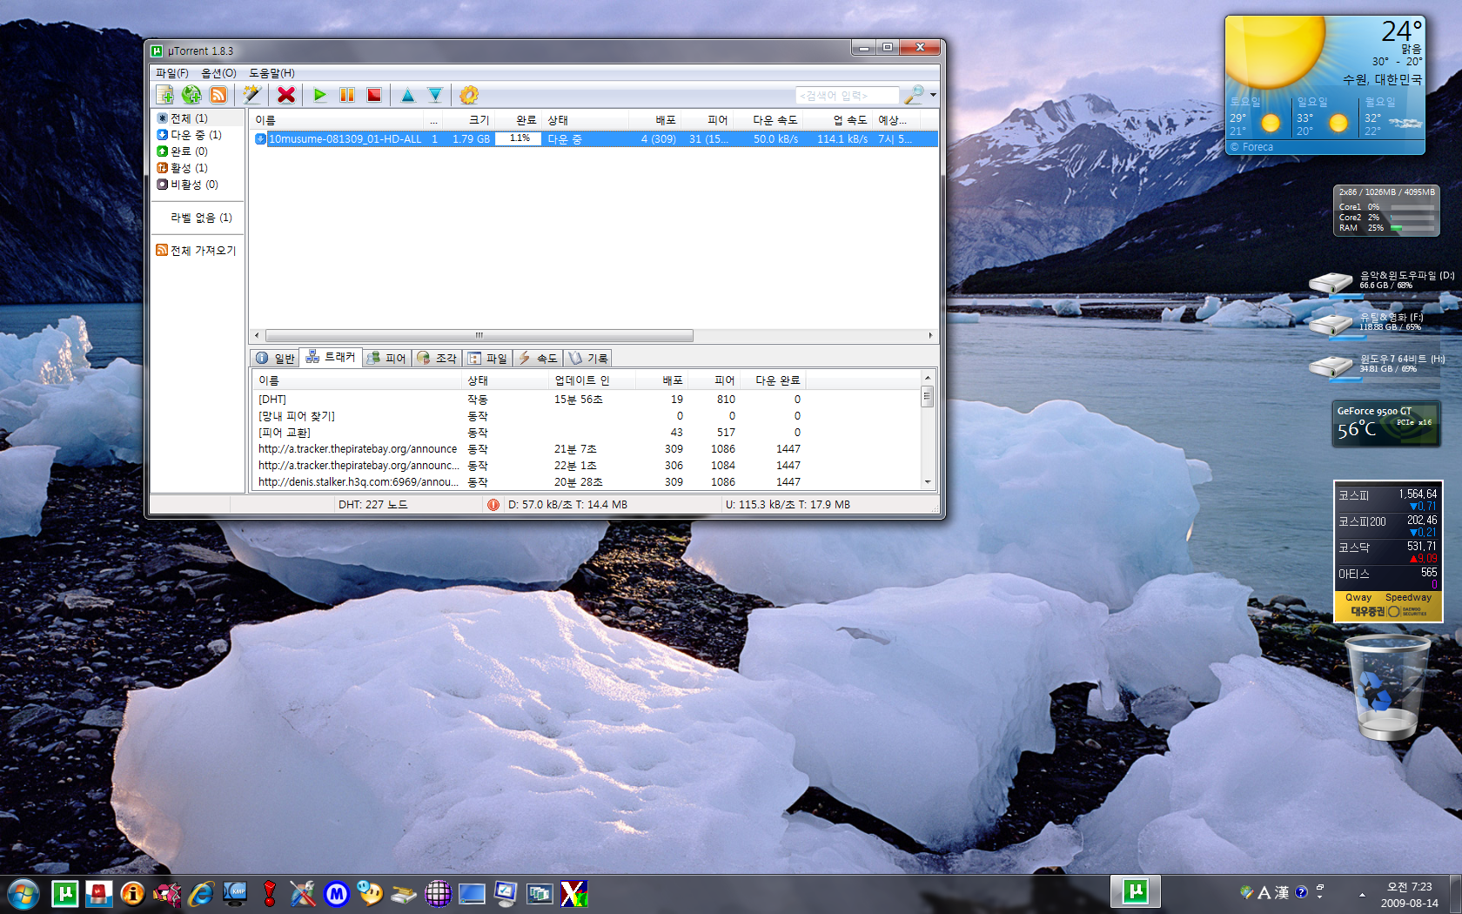Click the red network warning status icon

click(x=493, y=505)
